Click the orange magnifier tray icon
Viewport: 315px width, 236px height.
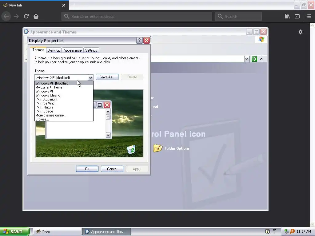click(x=292, y=231)
